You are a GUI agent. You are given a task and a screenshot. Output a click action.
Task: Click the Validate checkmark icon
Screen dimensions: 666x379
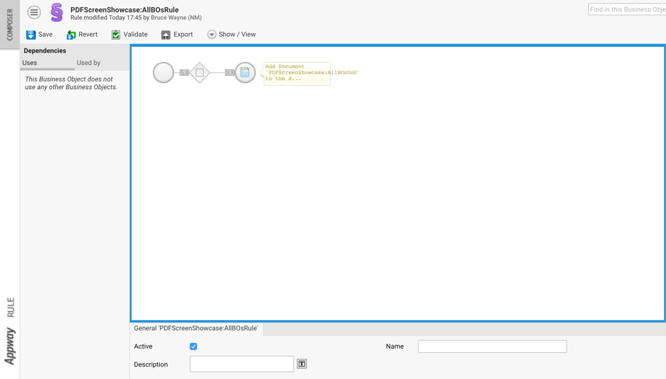116,35
